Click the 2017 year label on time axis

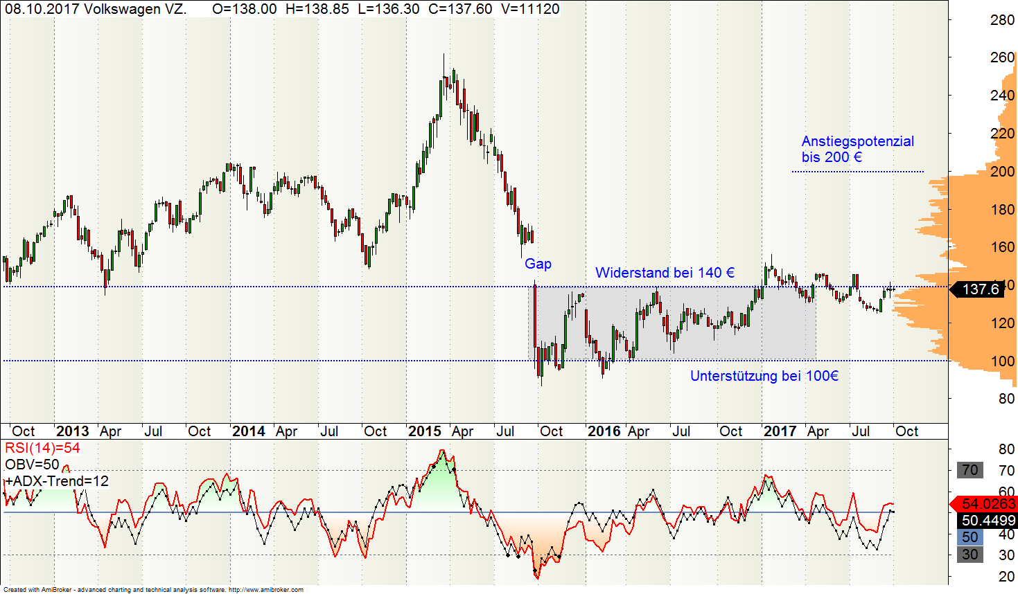pyautogui.click(x=780, y=431)
